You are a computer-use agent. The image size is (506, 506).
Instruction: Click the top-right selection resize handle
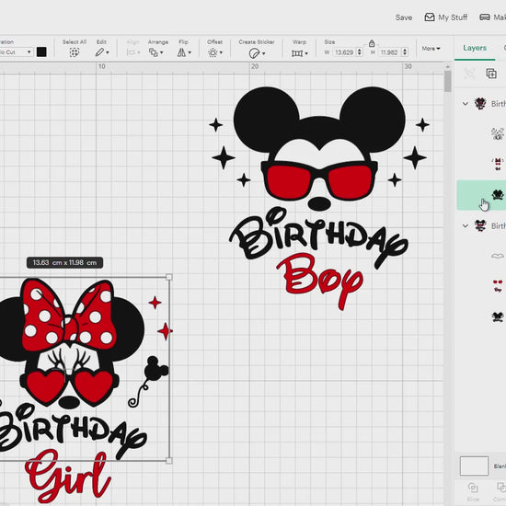pyautogui.click(x=168, y=277)
